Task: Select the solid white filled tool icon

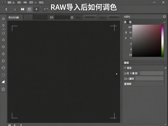Action: 3,82
